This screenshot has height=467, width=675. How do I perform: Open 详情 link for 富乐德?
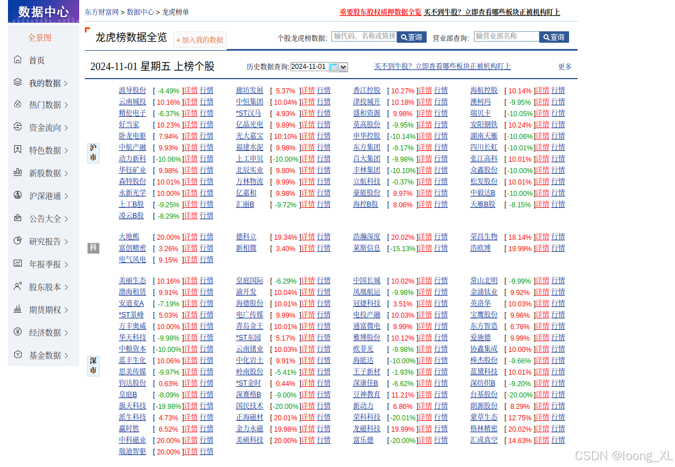(x=425, y=440)
